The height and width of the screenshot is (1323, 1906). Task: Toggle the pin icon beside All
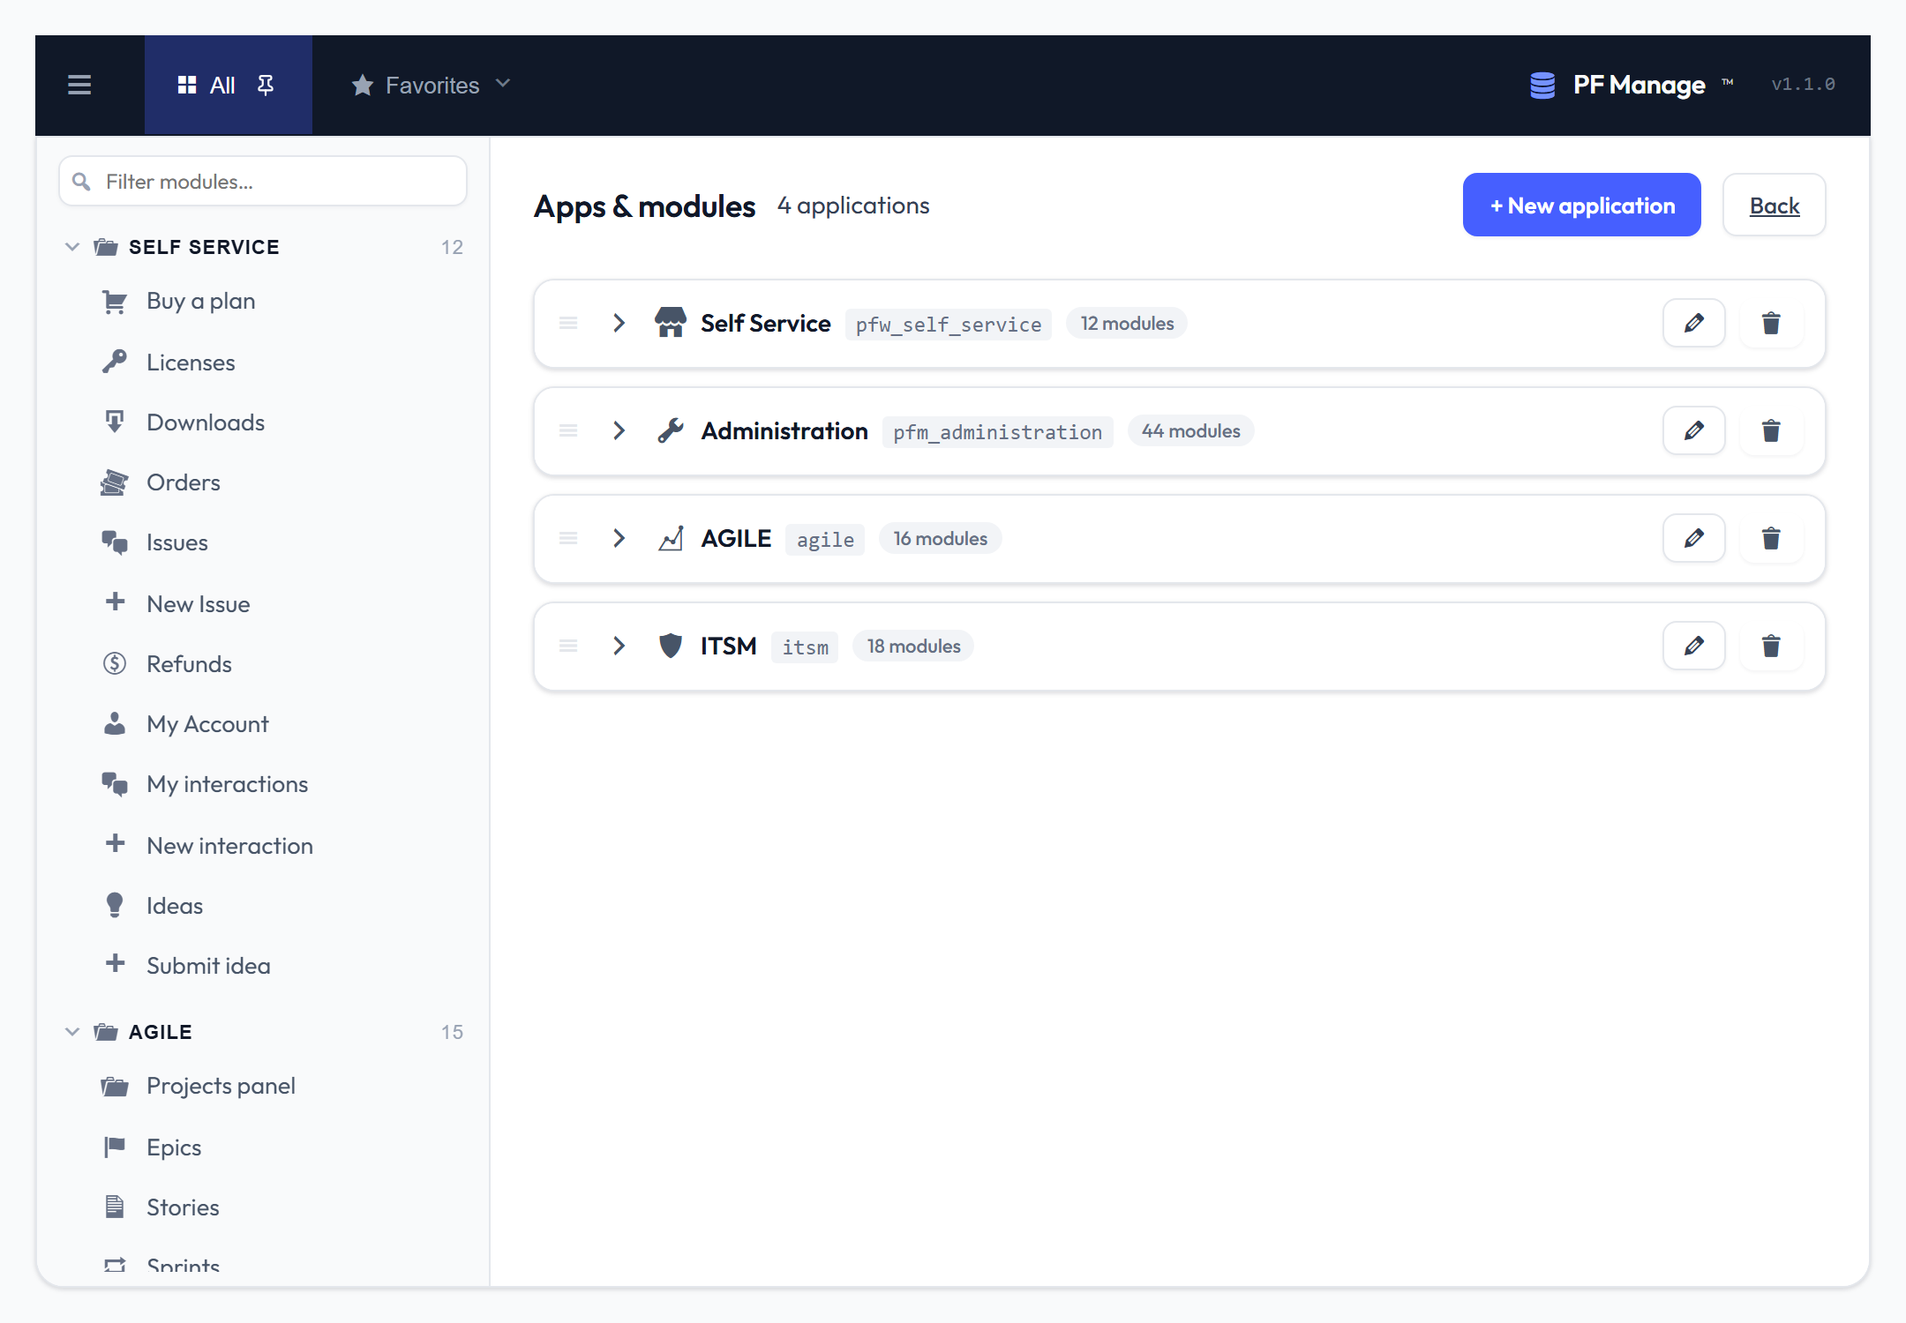[265, 85]
